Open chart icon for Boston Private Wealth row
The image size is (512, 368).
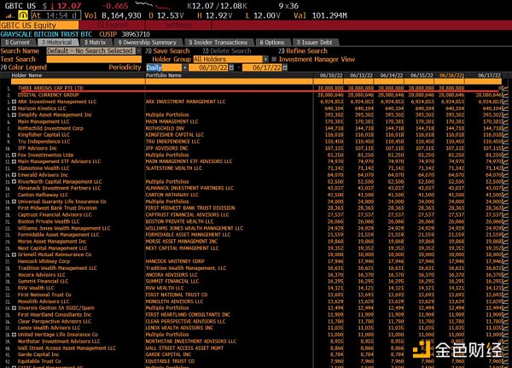[505, 222]
